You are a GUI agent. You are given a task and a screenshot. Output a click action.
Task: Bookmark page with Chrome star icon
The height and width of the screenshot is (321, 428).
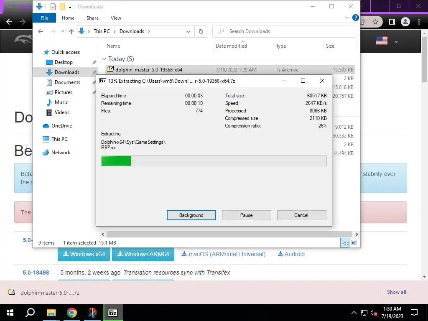click(375, 22)
